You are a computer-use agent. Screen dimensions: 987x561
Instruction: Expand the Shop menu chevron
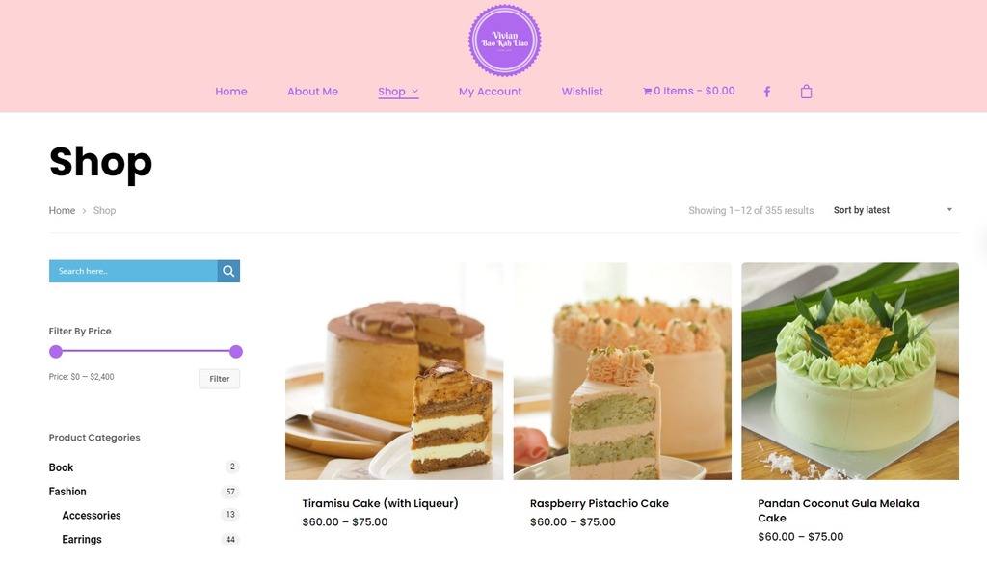414,92
